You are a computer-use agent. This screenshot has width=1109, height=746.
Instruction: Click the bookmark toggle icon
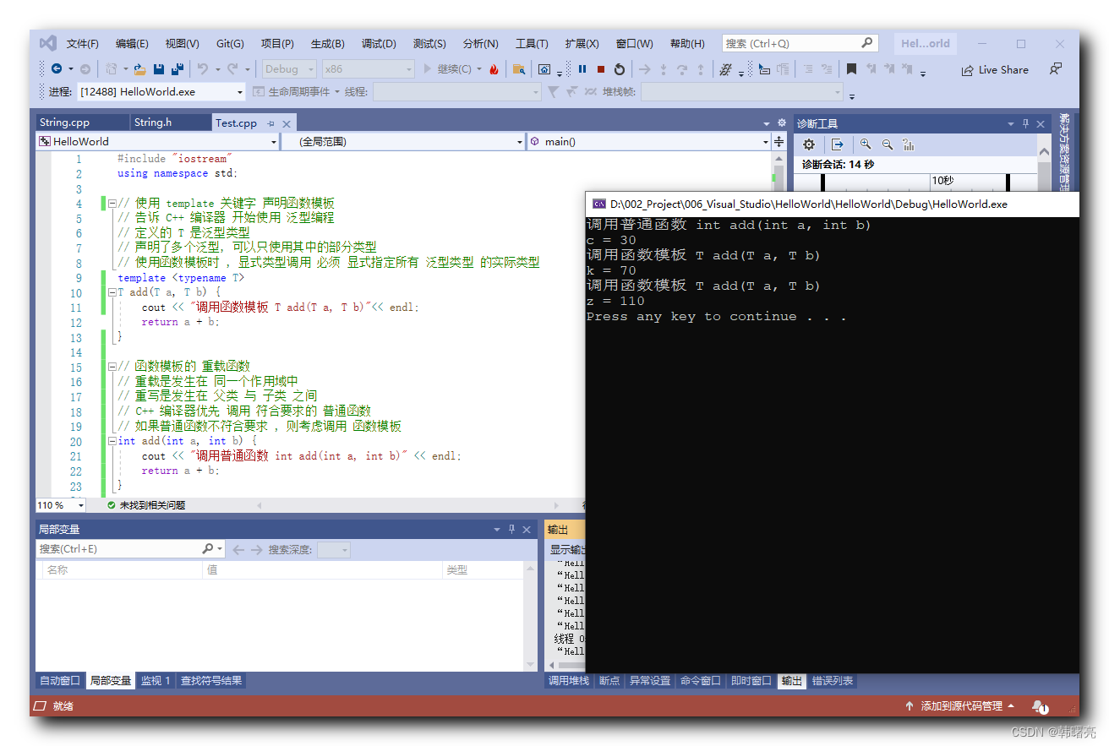[x=851, y=69]
